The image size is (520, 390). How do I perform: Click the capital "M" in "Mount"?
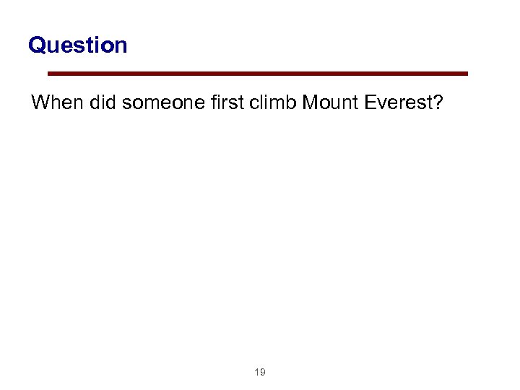pyautogui.click(x=311, y=103)
